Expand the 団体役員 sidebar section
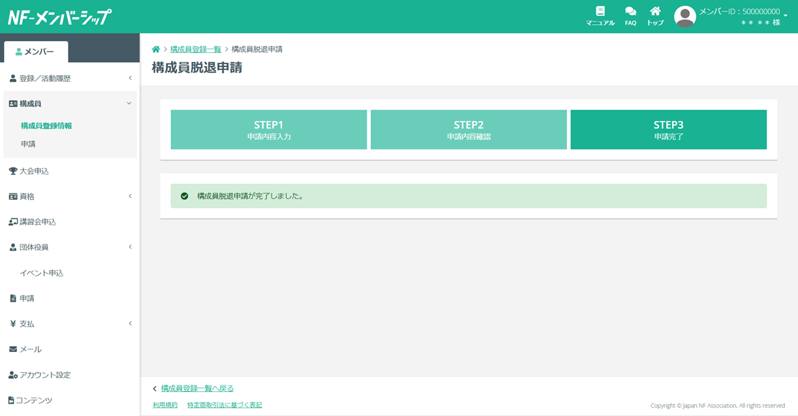 coord(70,248)
